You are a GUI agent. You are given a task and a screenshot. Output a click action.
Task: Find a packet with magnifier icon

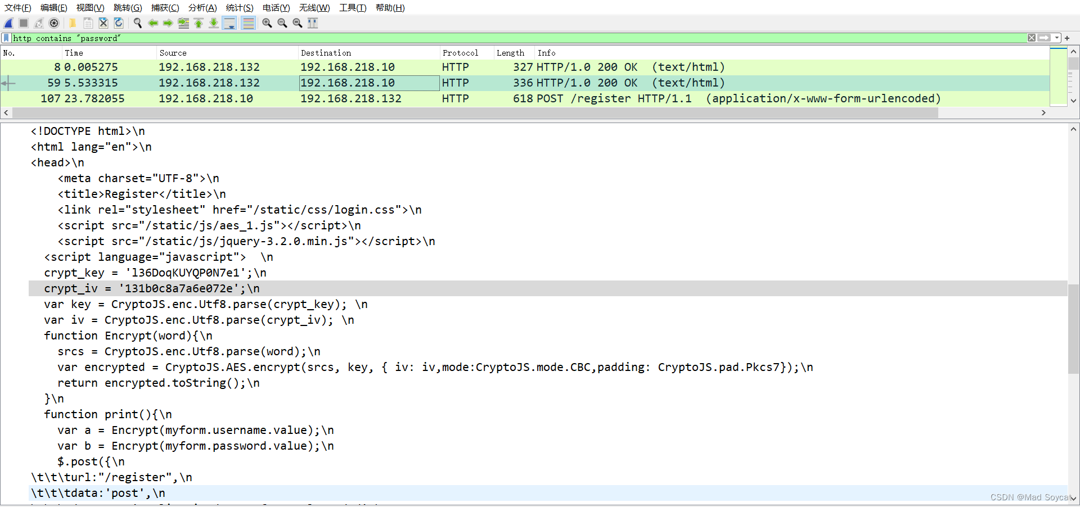point(137,23)
